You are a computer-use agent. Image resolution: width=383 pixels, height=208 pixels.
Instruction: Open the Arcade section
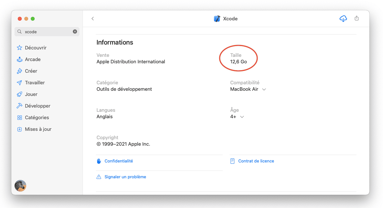[x=33, y=59]
